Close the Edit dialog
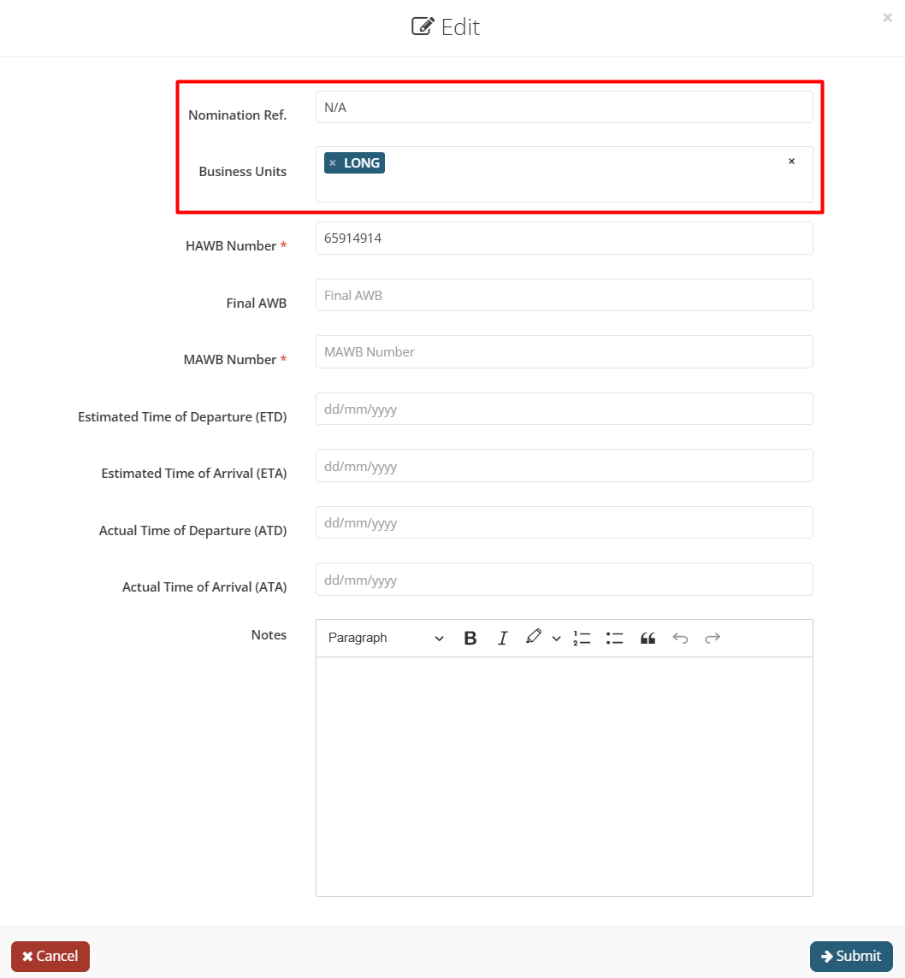Image resolution: width=905 pixels, height=978 pixels. coord(887,17)
